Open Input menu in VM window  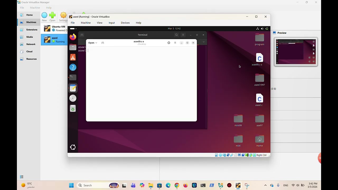tap(112, 23)
